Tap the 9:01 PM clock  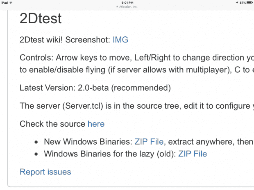point(127,2)
